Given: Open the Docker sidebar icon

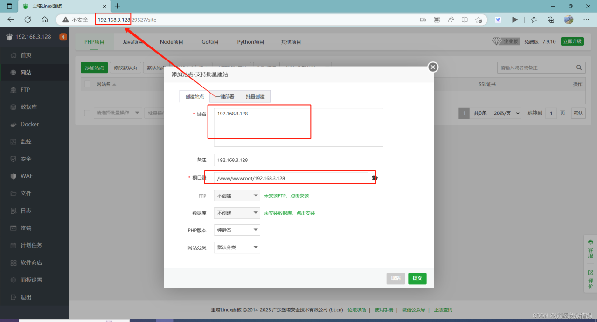Looking at the screenshot, I should pos(13,124).
